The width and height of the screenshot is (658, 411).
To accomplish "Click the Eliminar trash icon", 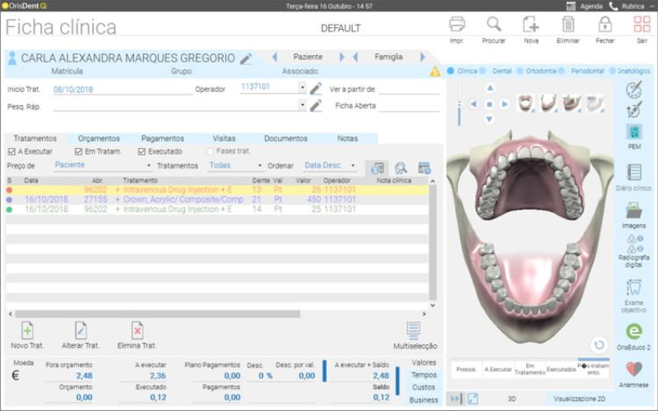I will 568,25.
